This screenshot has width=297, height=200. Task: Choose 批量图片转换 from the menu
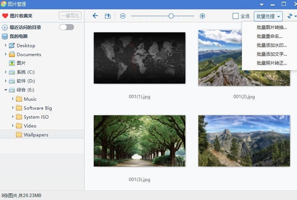(271, 28)
